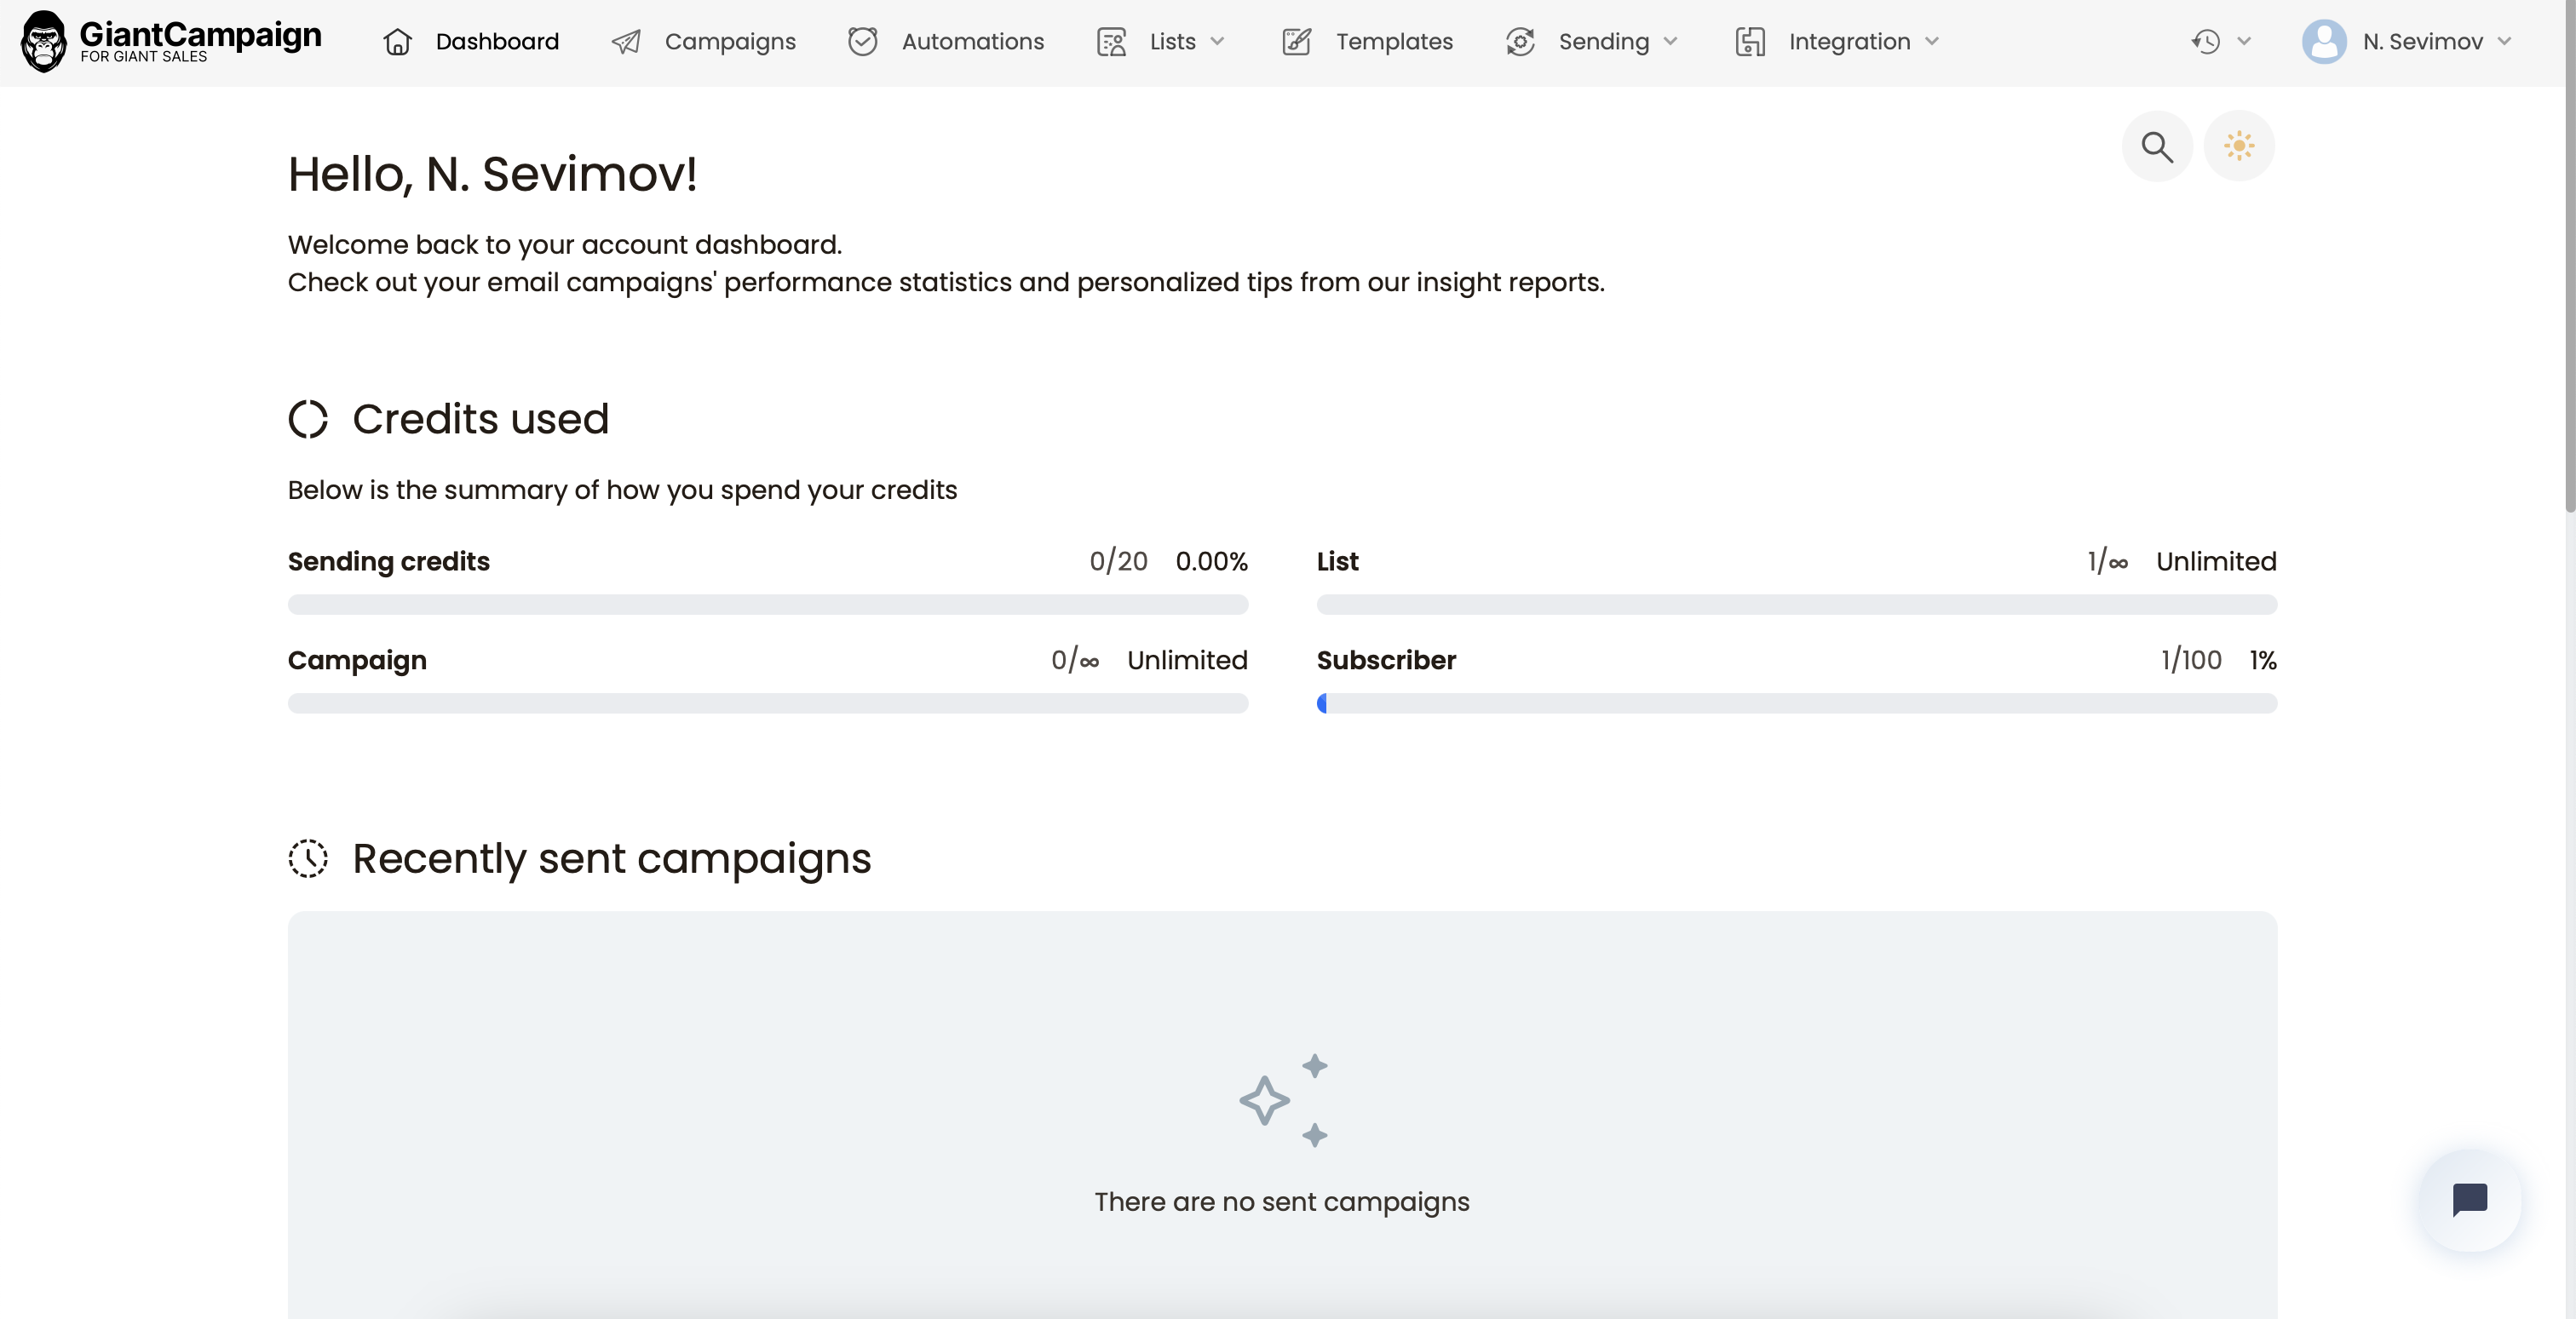The width and height of the screenshot is (2576, 1319).
Task: Click the Lists contacts icon
Action: pos(1112,42)
